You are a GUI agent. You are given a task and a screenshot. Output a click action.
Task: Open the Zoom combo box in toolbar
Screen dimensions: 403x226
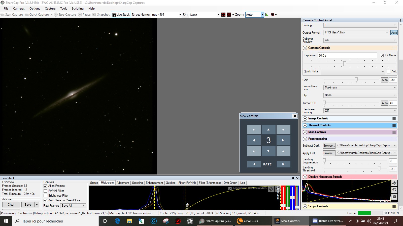click(255, 15)
